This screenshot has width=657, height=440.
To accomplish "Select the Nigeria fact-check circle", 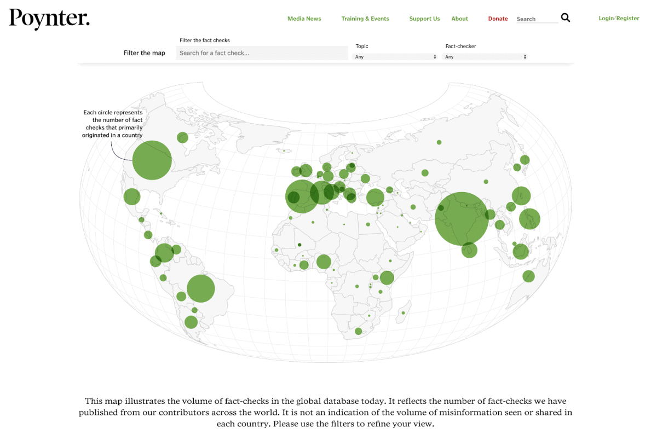I will [324, 262].
